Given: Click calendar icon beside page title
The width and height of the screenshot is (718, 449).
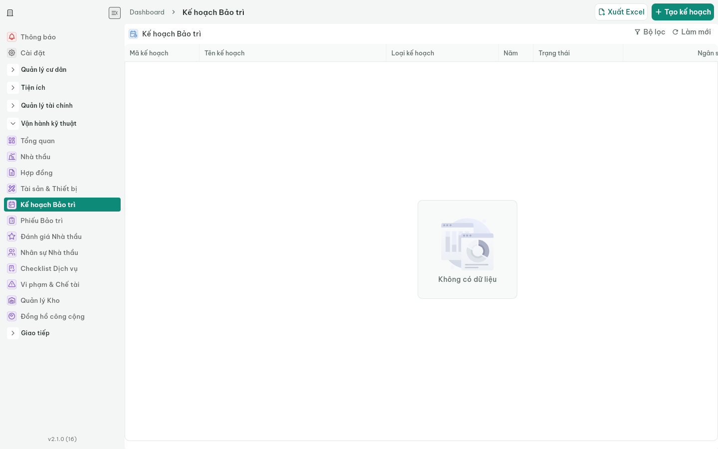Looking at the screenshot, I should pos(134,34).
